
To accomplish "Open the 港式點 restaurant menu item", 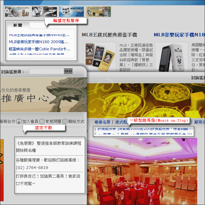I will click(x=121, y=122).
